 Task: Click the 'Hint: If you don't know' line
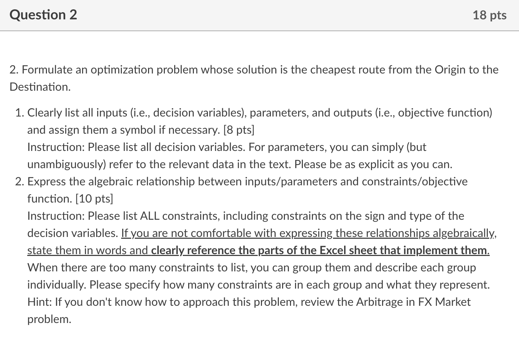[x=249, y=302]
